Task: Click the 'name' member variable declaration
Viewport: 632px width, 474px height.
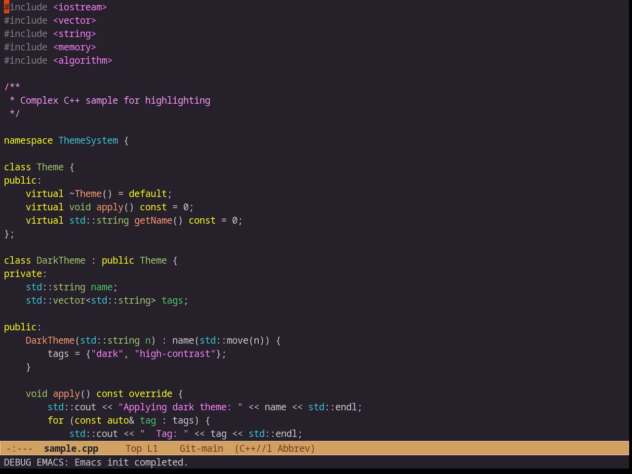Action: tap(102, 287)
